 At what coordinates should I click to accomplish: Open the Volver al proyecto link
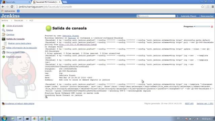coord(15,26)
